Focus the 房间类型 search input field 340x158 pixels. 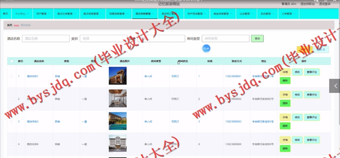click(226, 38)
